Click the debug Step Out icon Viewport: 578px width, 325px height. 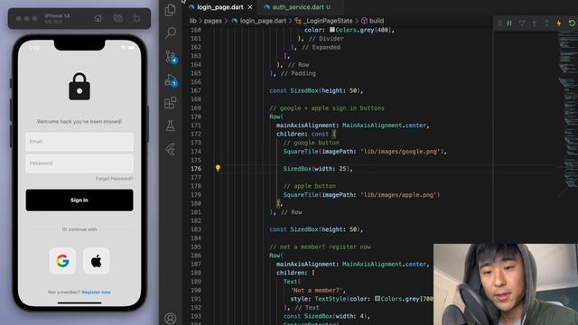coord(546,23)
